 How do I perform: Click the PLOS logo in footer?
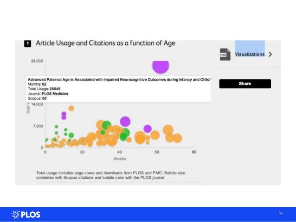(26, 214)
